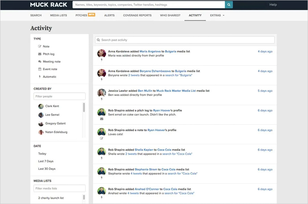Screen dimensions: 308x204
Task: Filter activity by Today
Action: (x=42, y=154)
